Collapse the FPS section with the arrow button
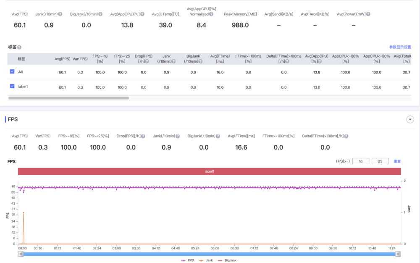 (410, 120)
